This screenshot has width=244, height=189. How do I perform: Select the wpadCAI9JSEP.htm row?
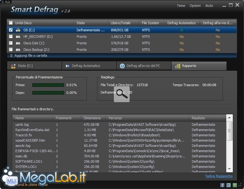pyautogui.click(x=119, y=140)
